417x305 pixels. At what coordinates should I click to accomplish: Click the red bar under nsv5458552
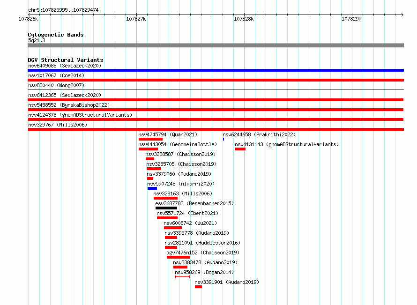(216, 110)
